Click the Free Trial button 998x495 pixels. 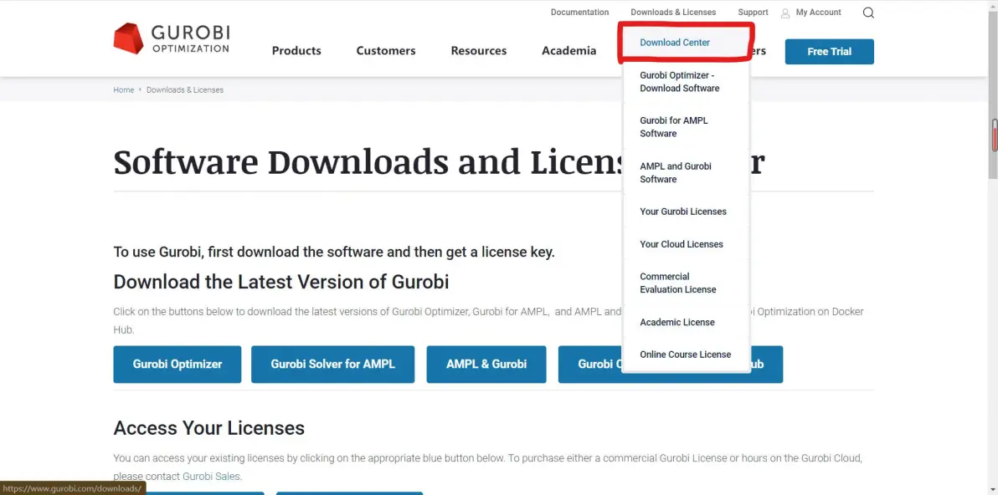(830, 52)
